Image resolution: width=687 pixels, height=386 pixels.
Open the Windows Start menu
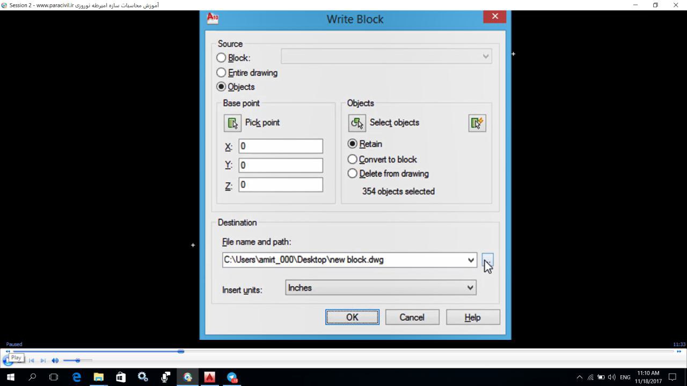coord(10,377)
